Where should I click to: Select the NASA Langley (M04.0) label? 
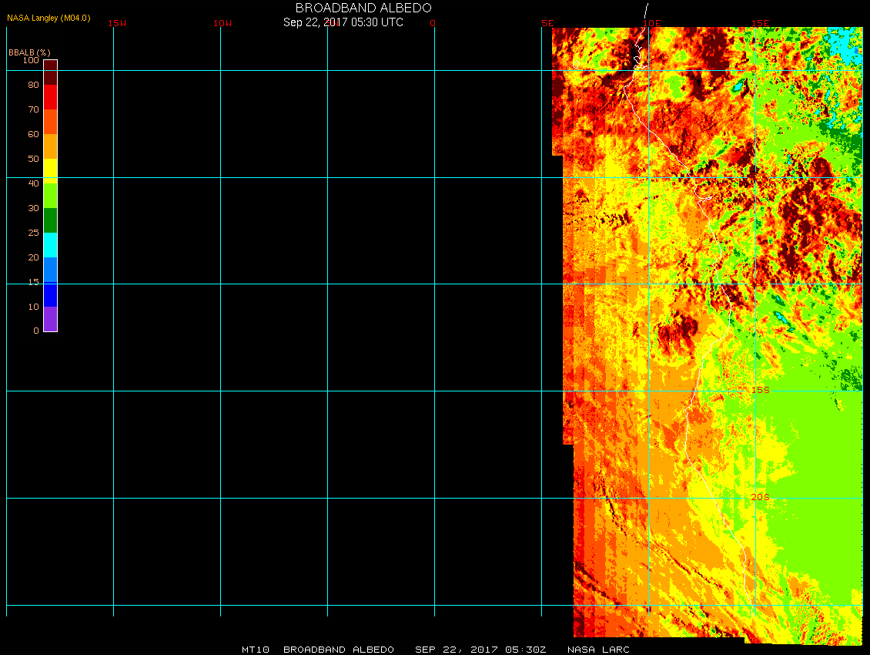(49, 18)
